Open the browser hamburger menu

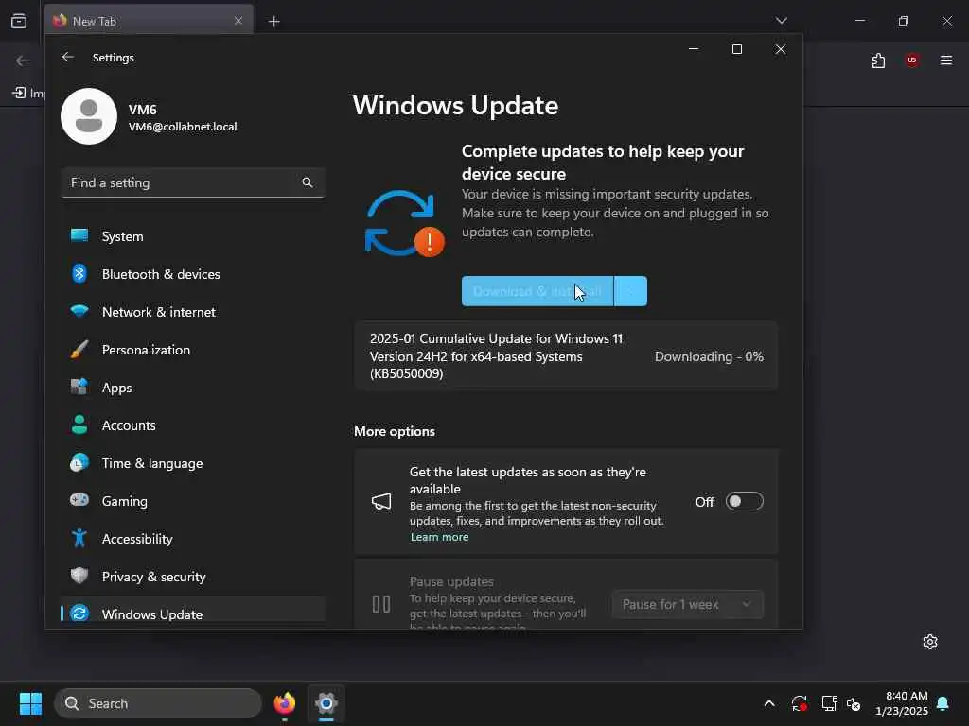tap(946, 60)
